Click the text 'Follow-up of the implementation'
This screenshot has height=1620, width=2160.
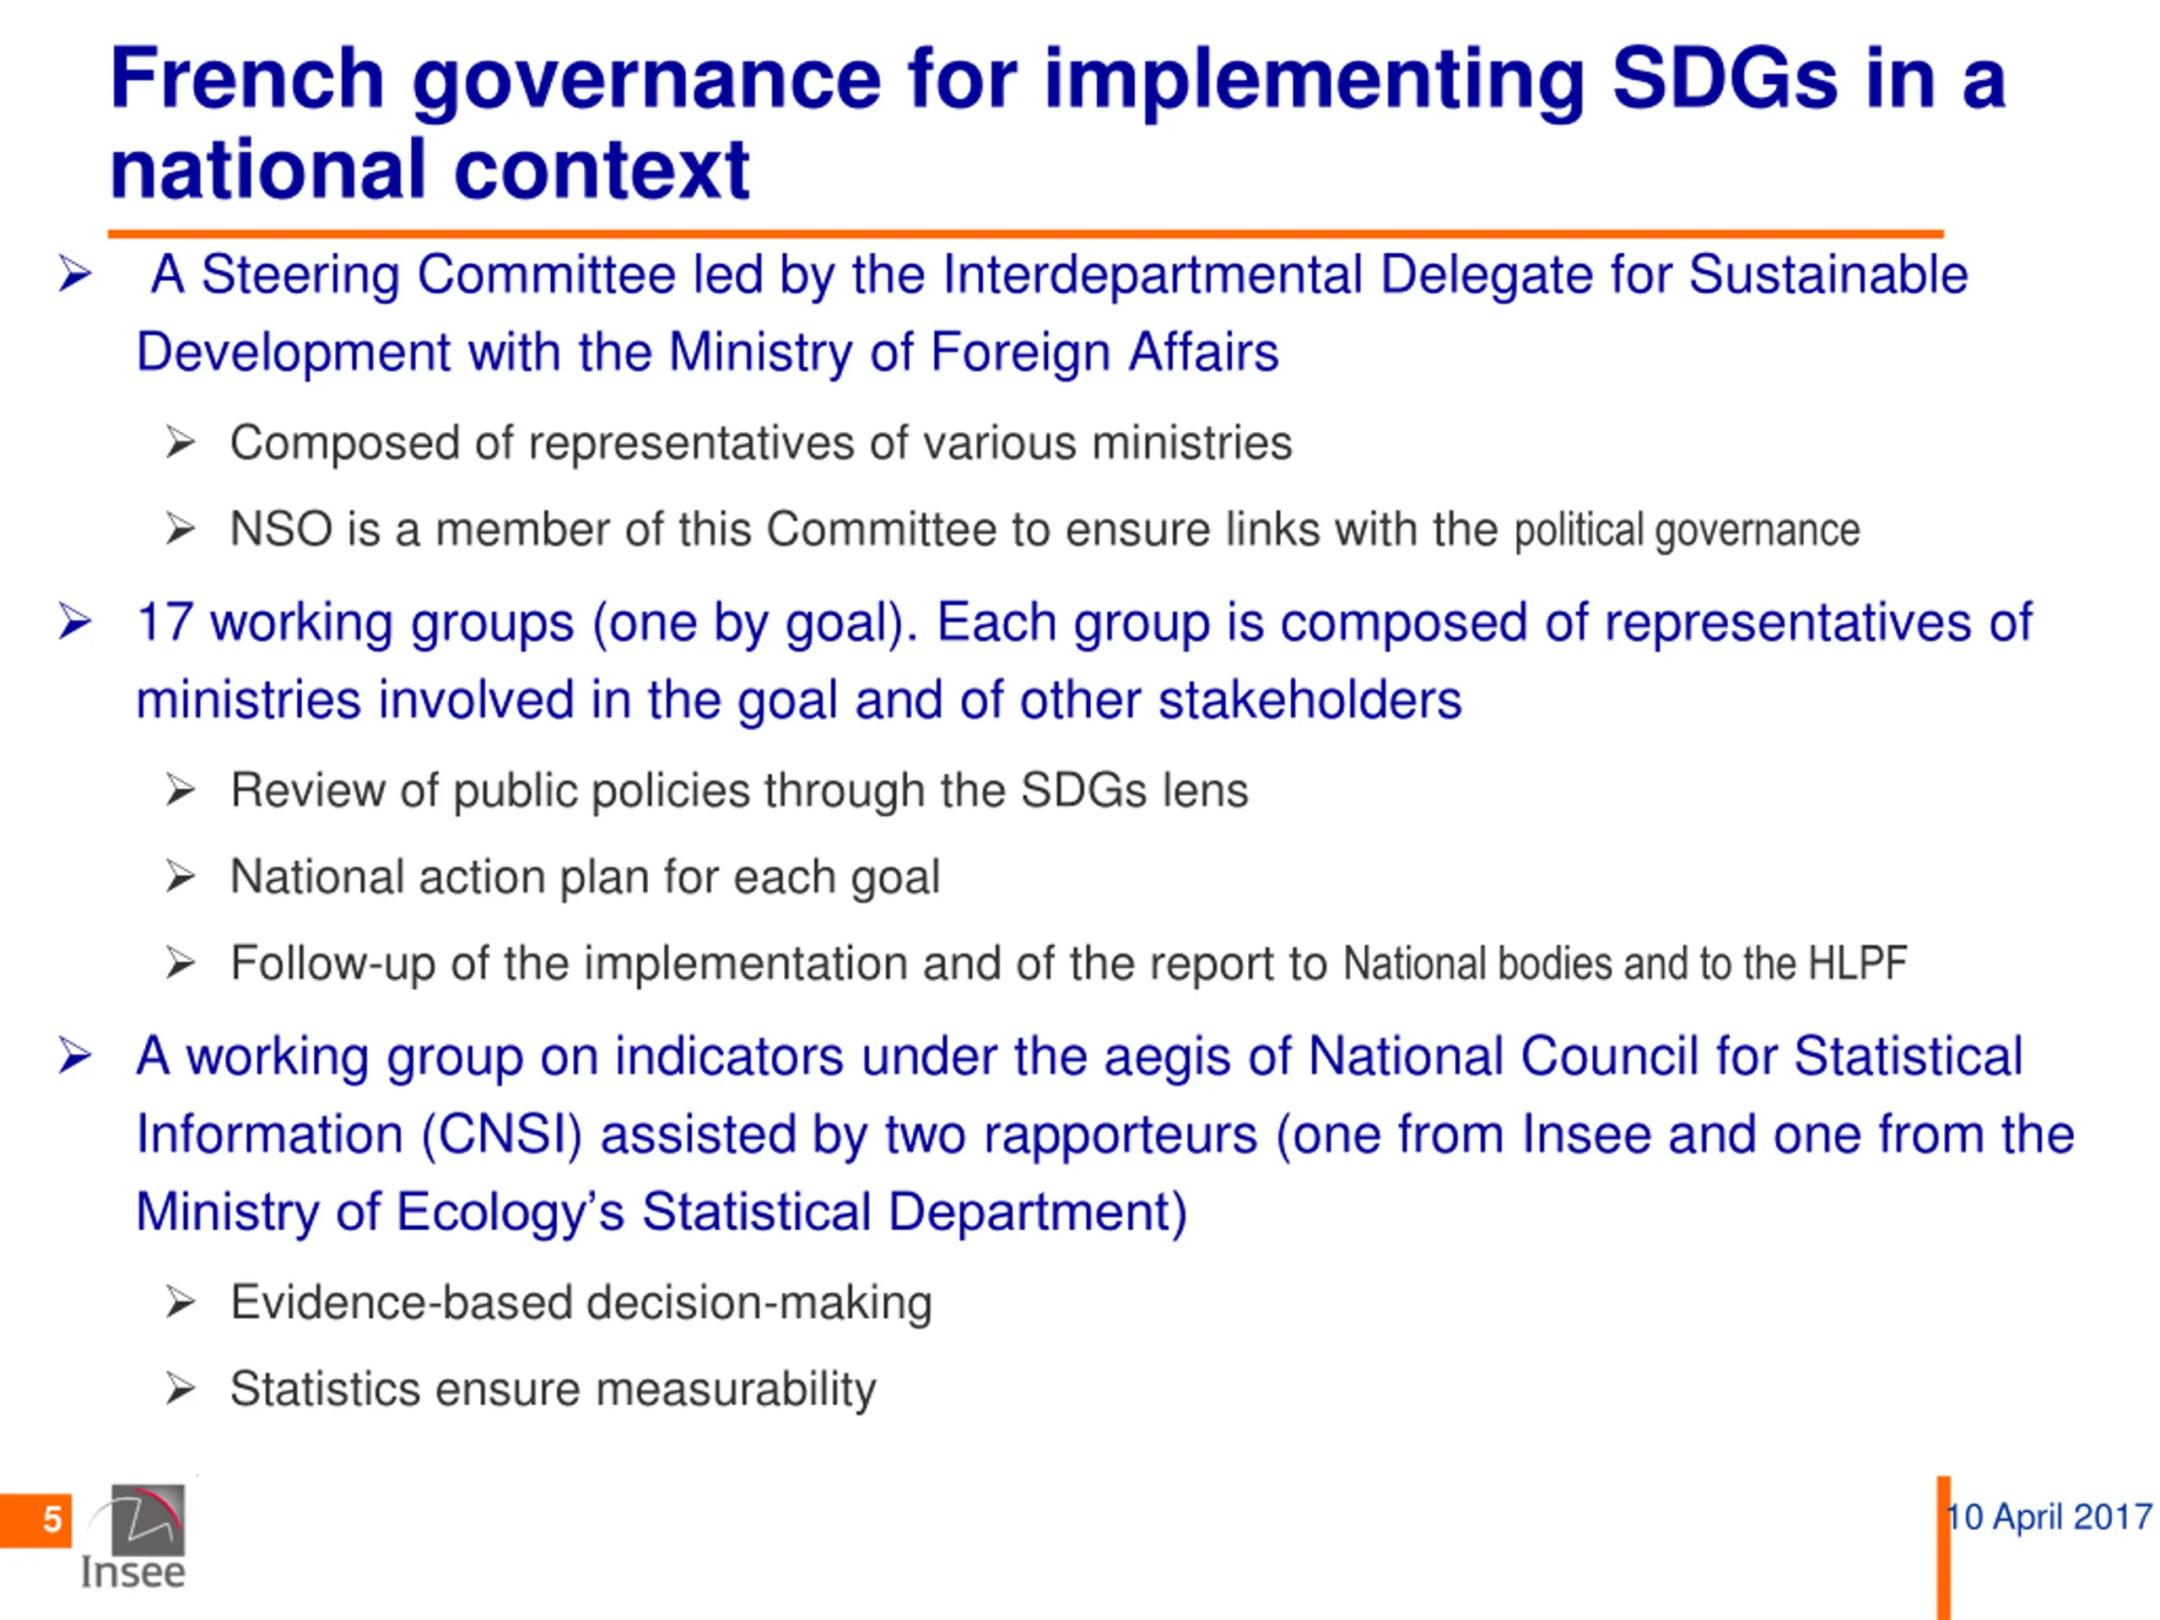tap(570, 964)
